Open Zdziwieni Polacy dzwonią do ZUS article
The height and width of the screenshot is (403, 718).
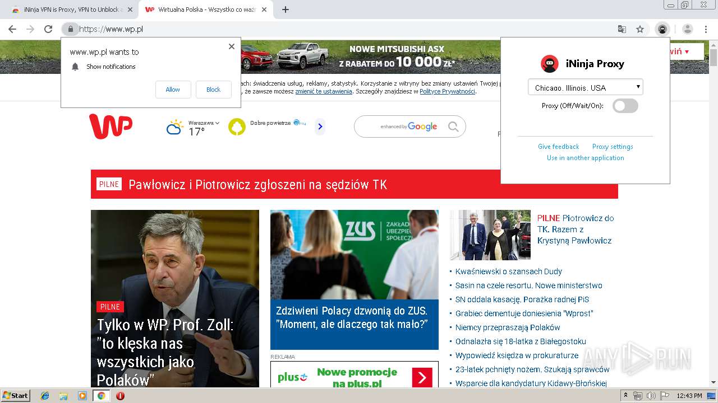point(355,280)
